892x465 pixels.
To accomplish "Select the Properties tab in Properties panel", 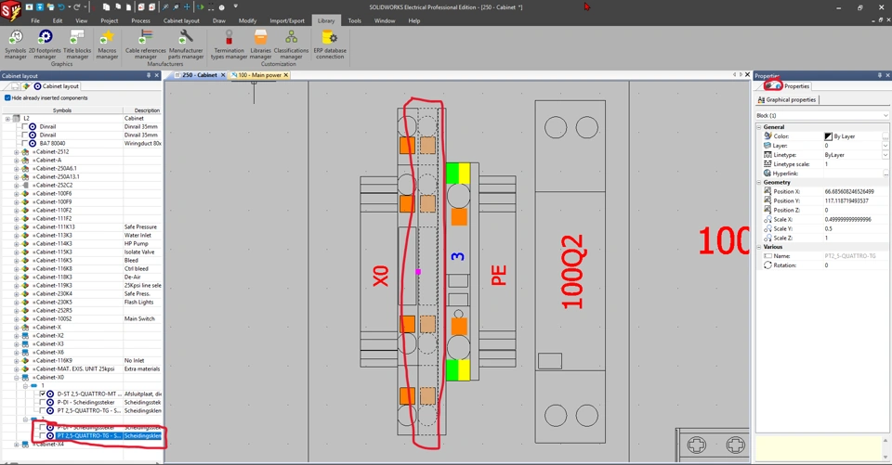I will pos(796,86).
